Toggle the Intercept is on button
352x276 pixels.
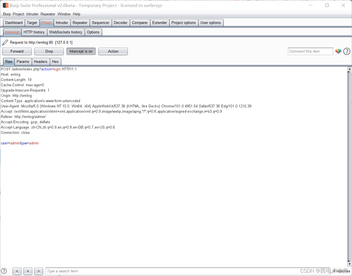[81, 51]
